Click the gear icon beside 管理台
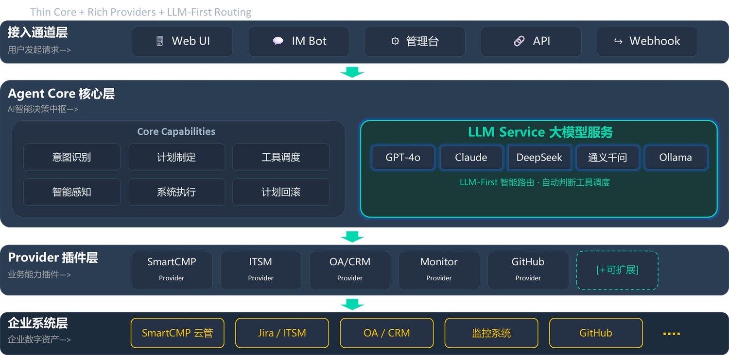The height and width of the screenshot is (355, 729). click(395, 41)
